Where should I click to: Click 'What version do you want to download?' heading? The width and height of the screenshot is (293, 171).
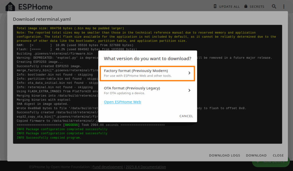point(147,59)
